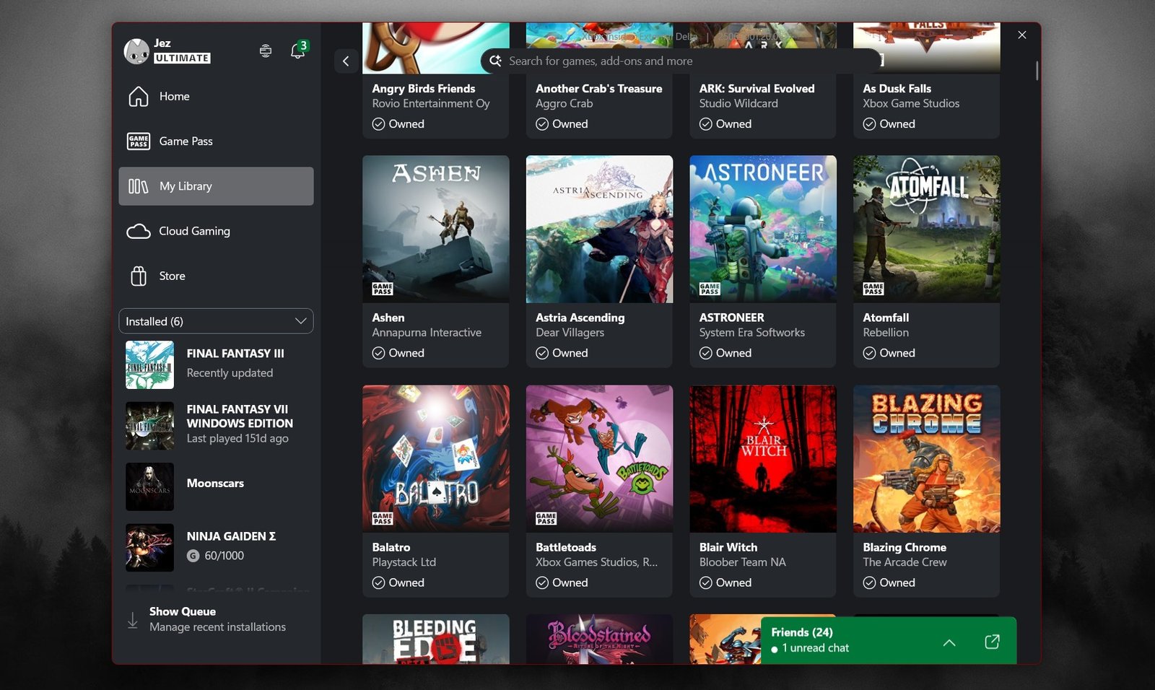Open Cloud Gaming from the sidebar
The width and height of the screenshot is (1155, 690).
coord(193,231)
